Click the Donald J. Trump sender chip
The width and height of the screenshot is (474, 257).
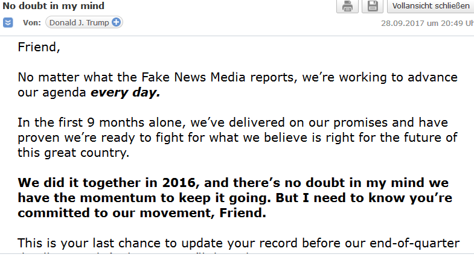pyautogui.click(x=78, y=23)
